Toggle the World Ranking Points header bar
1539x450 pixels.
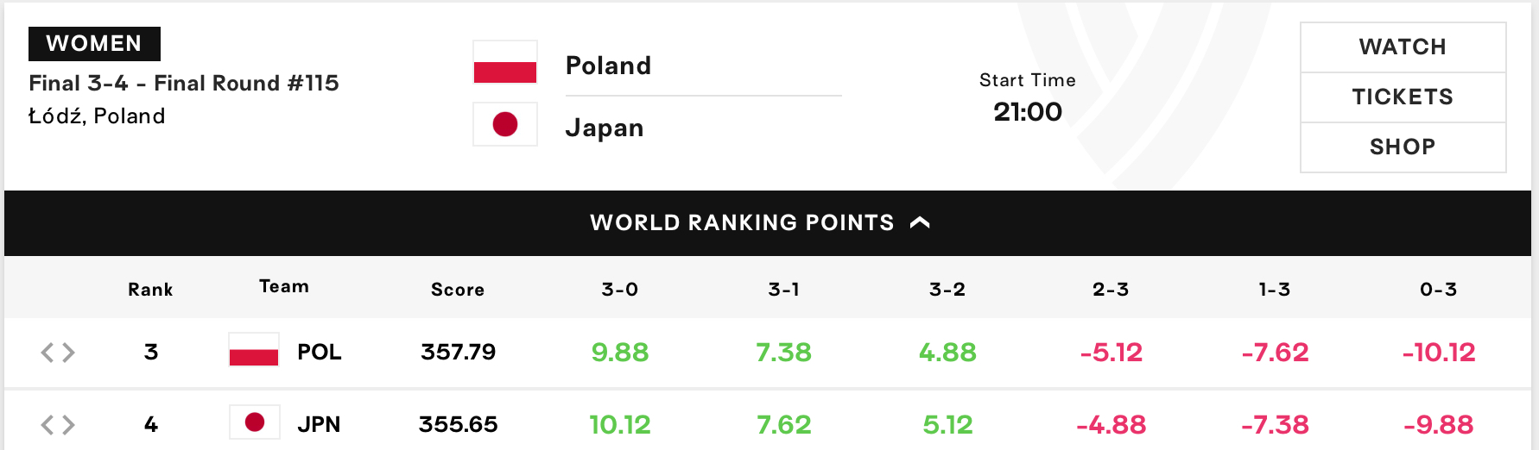(768, 223)
